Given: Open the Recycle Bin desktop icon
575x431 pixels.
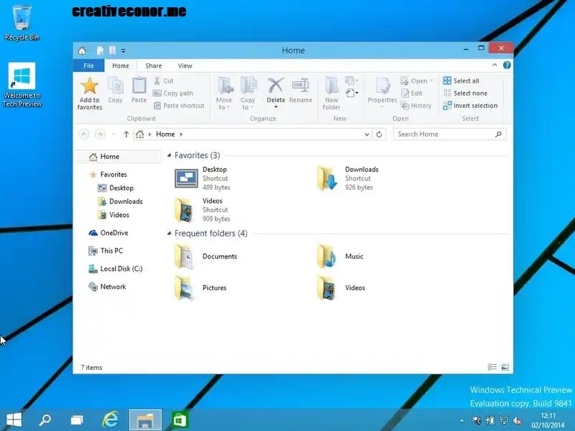Looking at the screenshot, I should coord(22,23).
